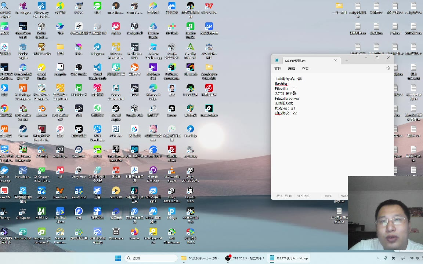The height and width of the screenshot is (264, 423).
Task: Select the GitHub Desktop shortcut
Action: 153,174
